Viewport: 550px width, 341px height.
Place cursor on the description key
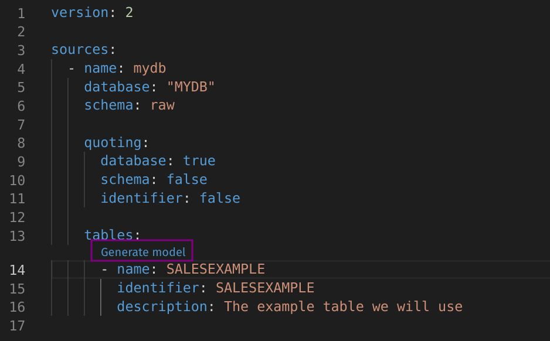[162, 306]
